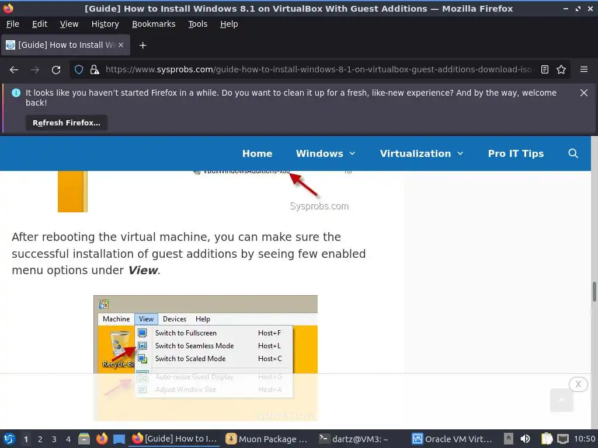
Task: Toggle reader view for the article
Action: (545, 69)
